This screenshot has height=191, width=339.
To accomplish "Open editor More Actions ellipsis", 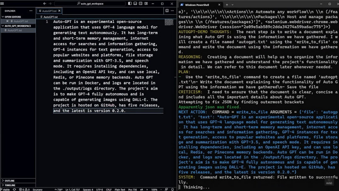I will coord(172,10).
